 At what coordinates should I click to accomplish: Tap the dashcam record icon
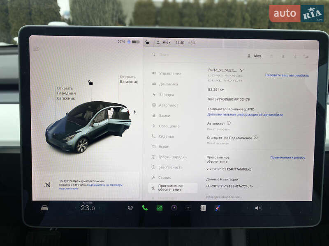[173, 208]
